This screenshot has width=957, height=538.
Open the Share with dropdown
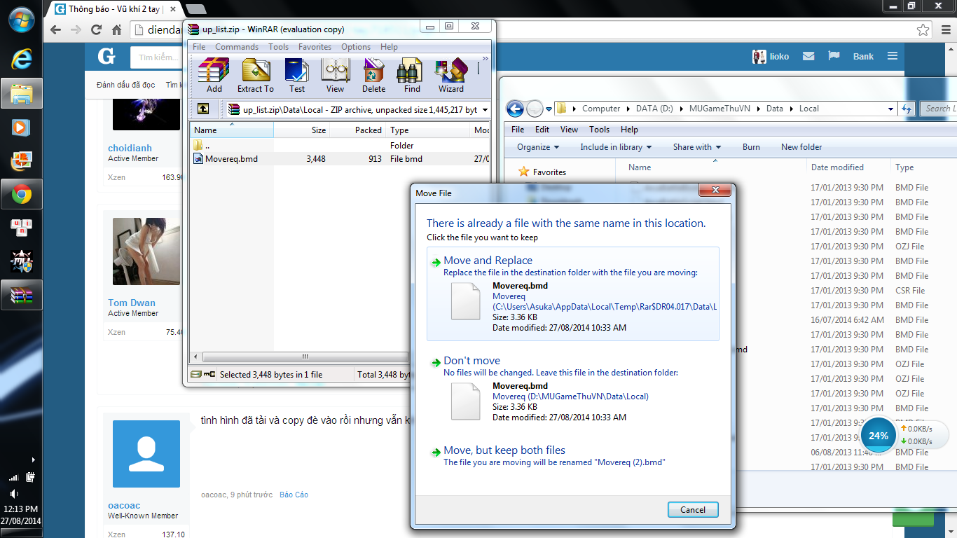point(697,147)
